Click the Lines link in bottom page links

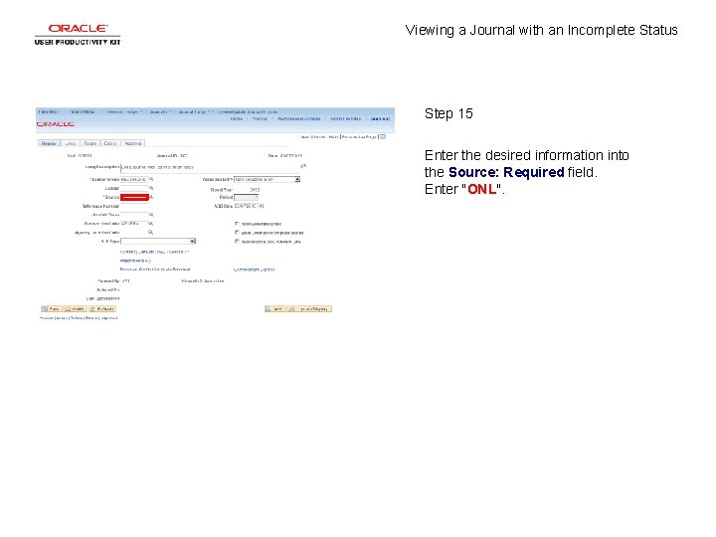click(62, 318)
